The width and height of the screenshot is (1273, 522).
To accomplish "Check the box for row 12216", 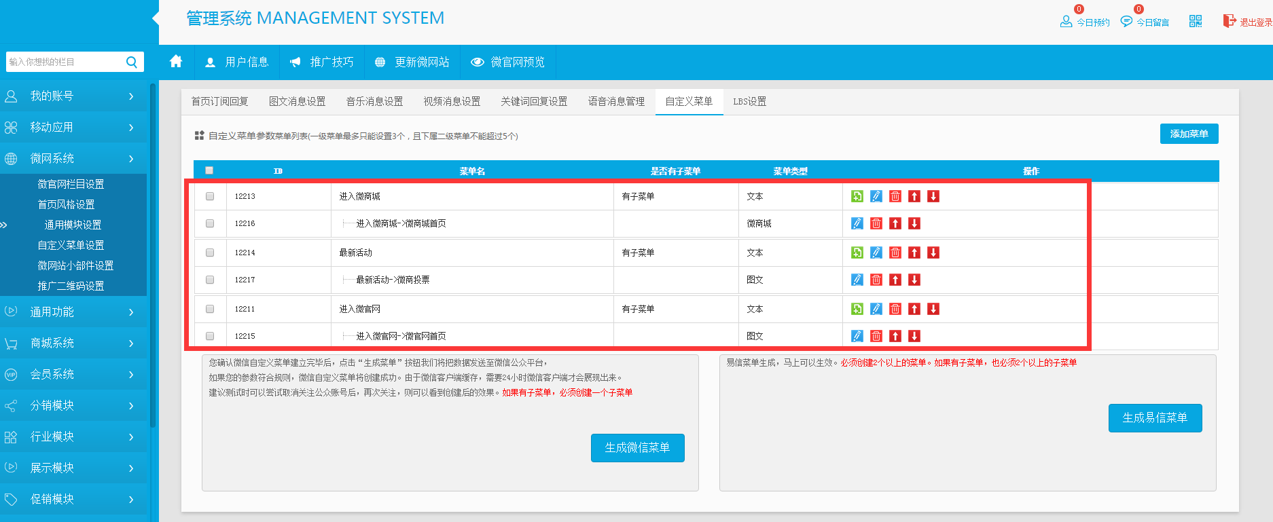I will (210, 223).
